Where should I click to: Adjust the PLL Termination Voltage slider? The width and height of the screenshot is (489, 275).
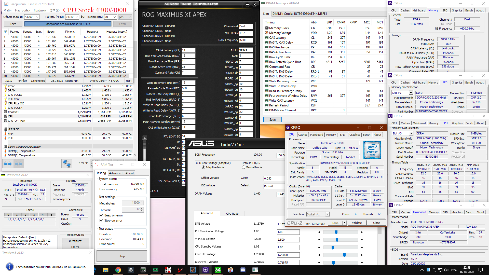336,232
